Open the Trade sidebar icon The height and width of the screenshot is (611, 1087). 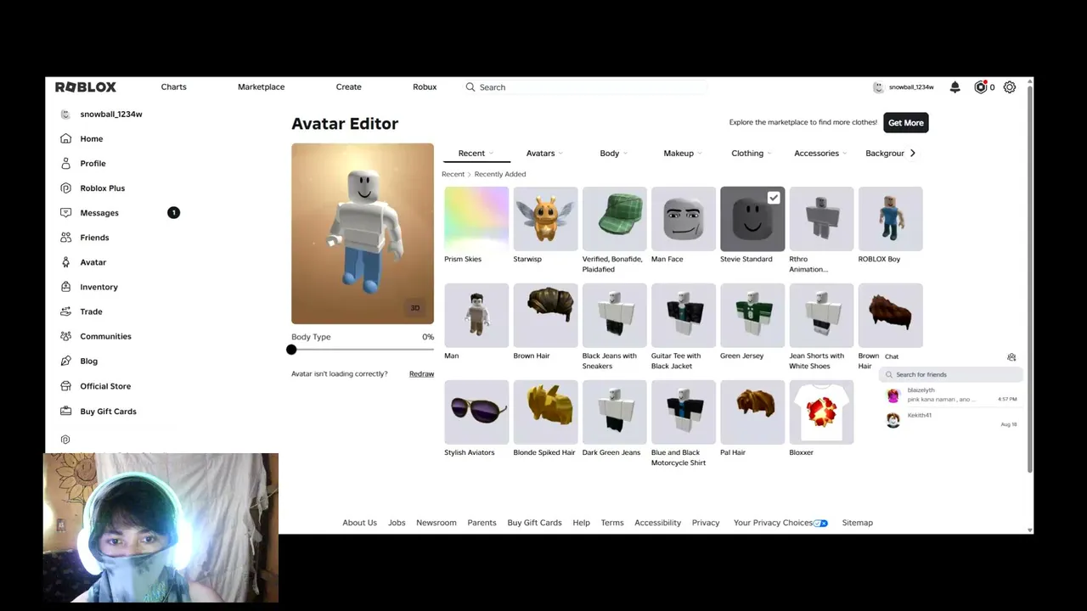pyautogui.click(x=65, y=311)
